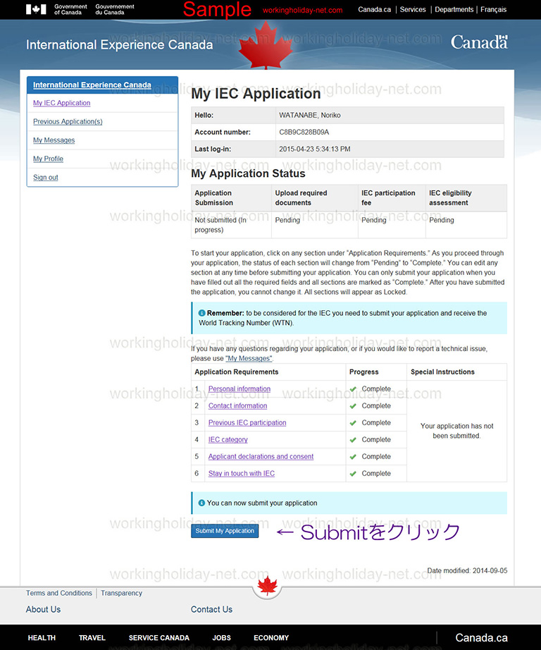Click the Canada wordmark logo

click(x=479, y=42)
